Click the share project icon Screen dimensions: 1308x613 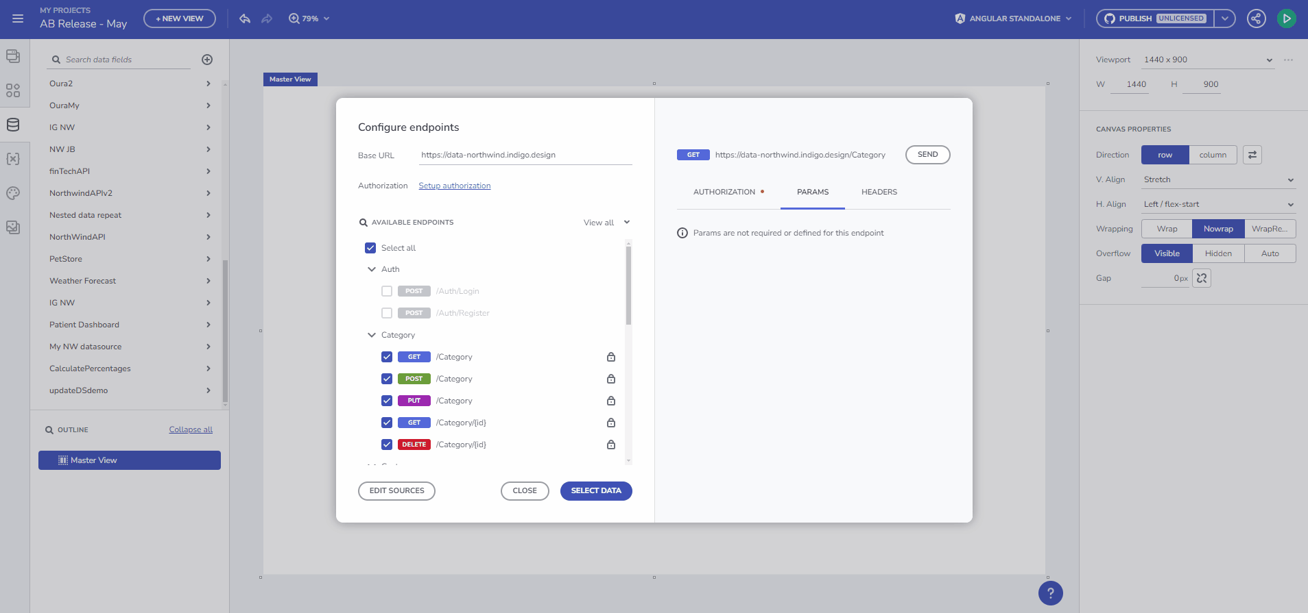[x=1256, y=18]
